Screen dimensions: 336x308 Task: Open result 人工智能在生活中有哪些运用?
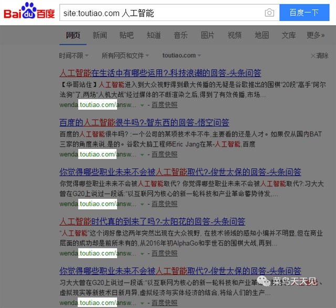coord(160,73)
